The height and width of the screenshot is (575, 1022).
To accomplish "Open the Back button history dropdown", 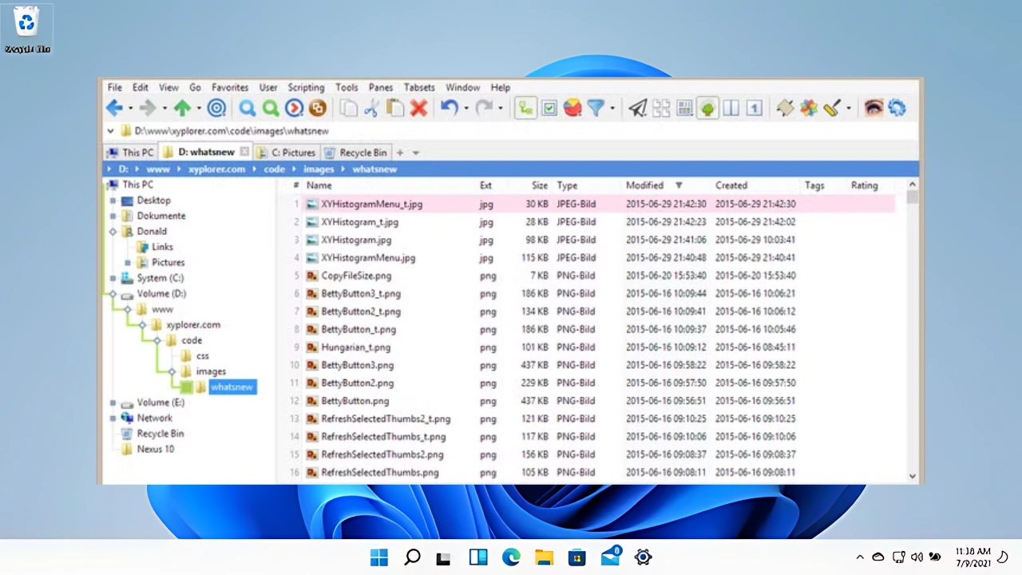I will point(130,109).
